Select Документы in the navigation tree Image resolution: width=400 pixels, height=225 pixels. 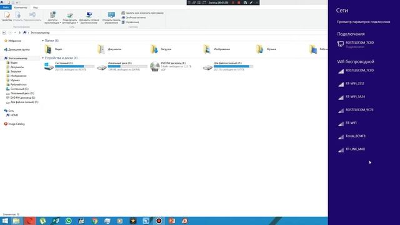15,67
